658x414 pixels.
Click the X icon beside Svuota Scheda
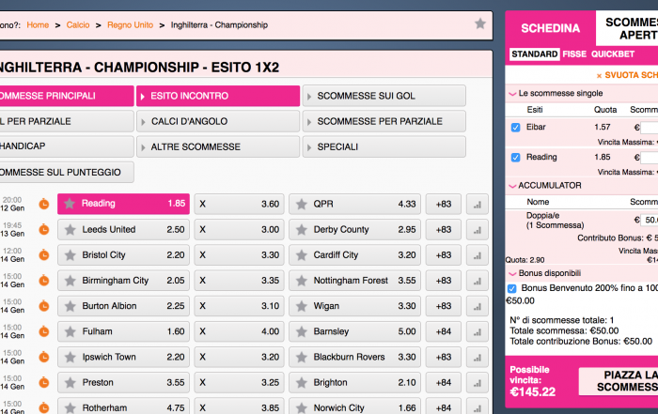pos(600,76)
